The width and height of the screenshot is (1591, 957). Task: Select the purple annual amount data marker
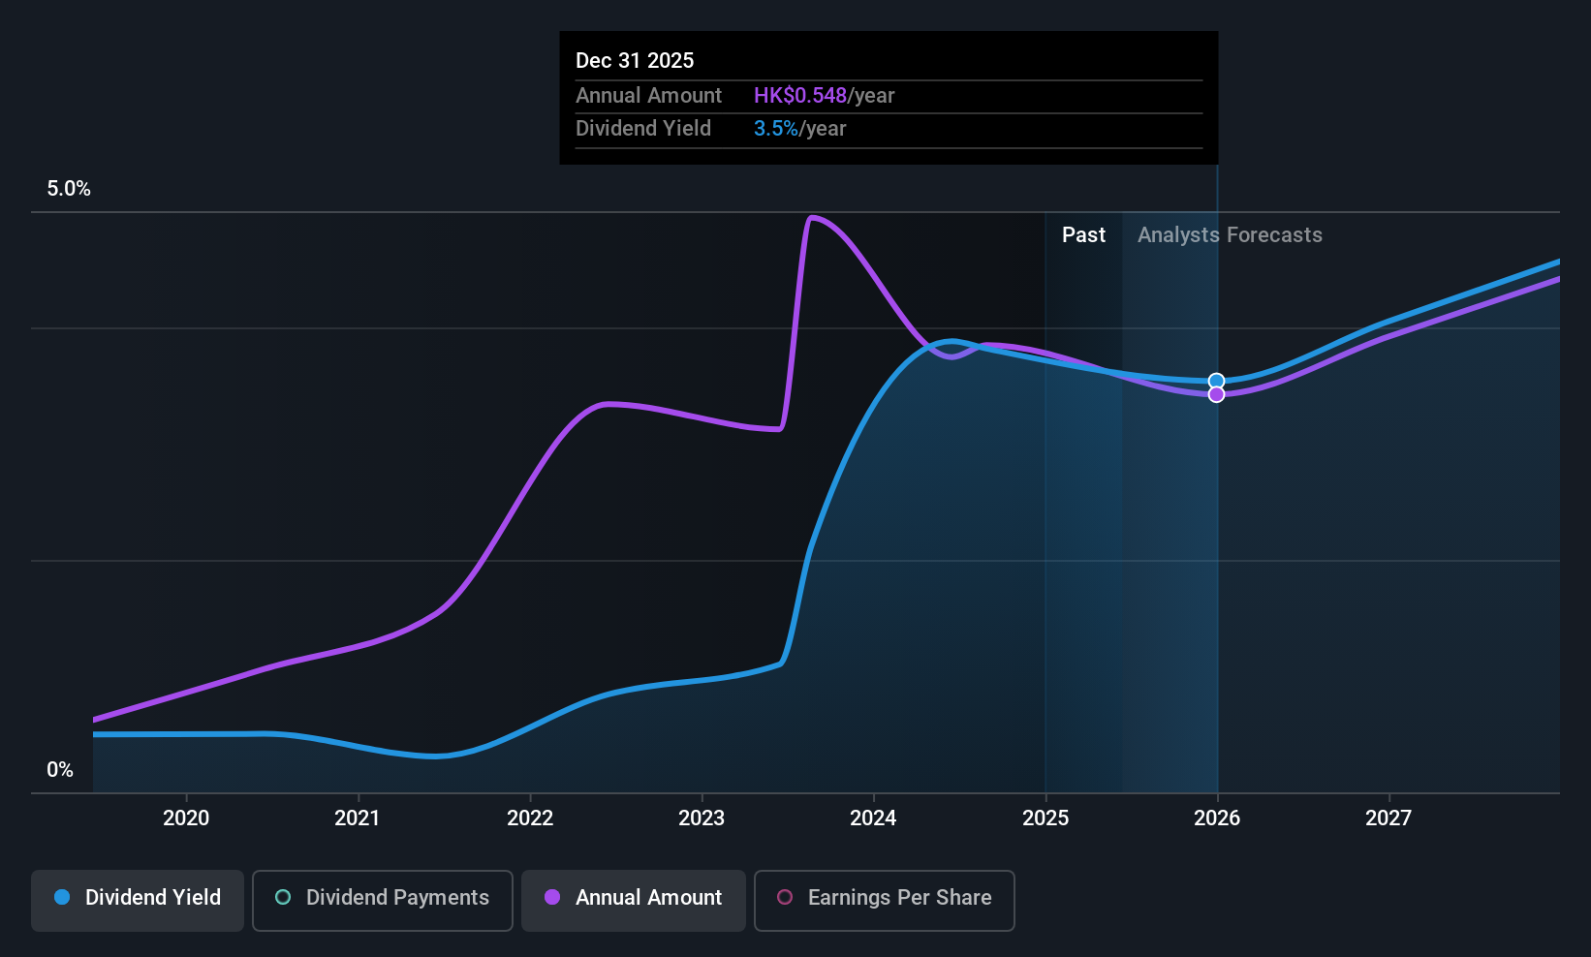click(1217, 394)
